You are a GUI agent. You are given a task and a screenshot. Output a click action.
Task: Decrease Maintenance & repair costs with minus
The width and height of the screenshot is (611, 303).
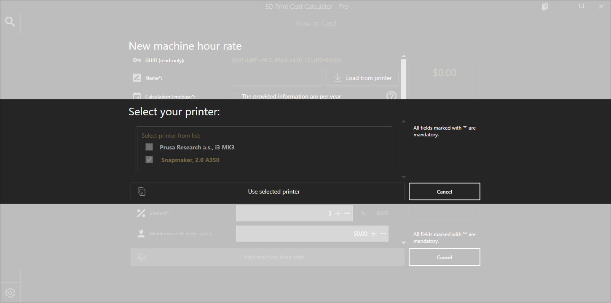coord(383,234)
